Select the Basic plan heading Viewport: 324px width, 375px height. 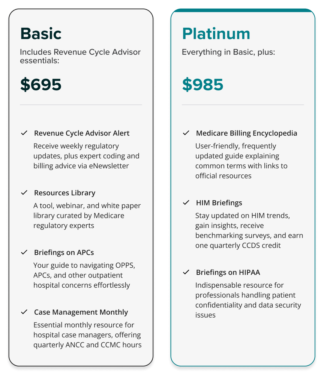tap(41, 33)
